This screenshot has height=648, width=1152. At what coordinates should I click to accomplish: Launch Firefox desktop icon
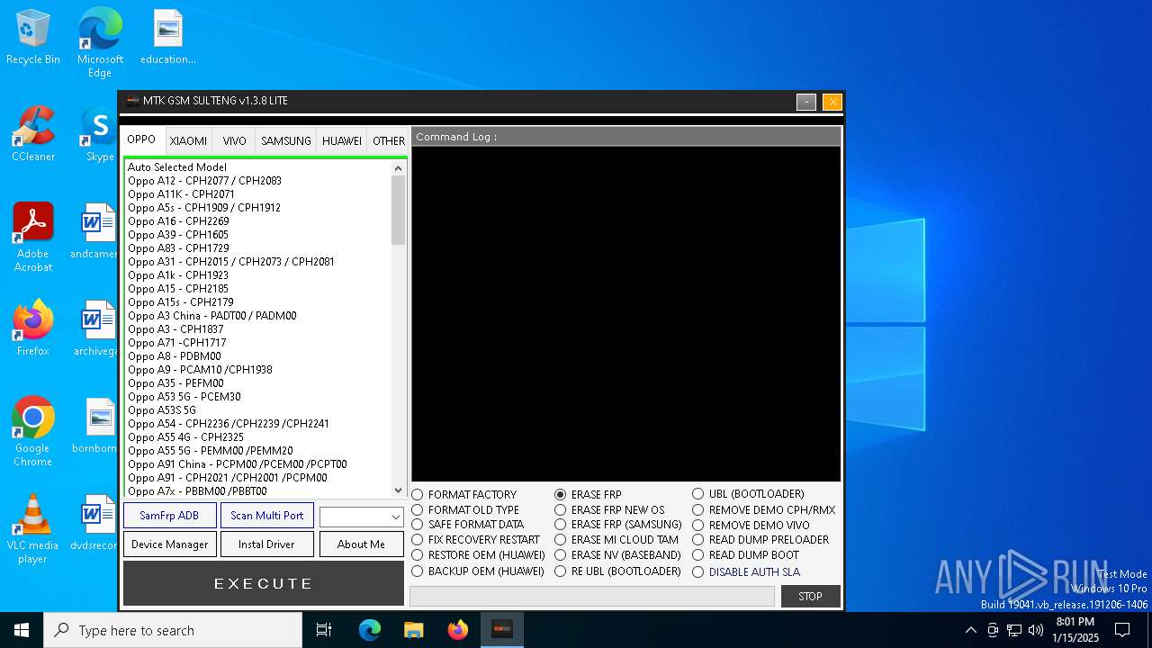pos(33,328)
